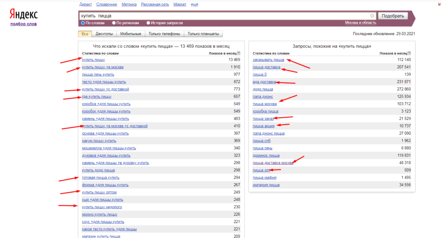Switch to the 'Десктопы' tab
Viewport: 441px width, 238px height.
tap(104, 34)
